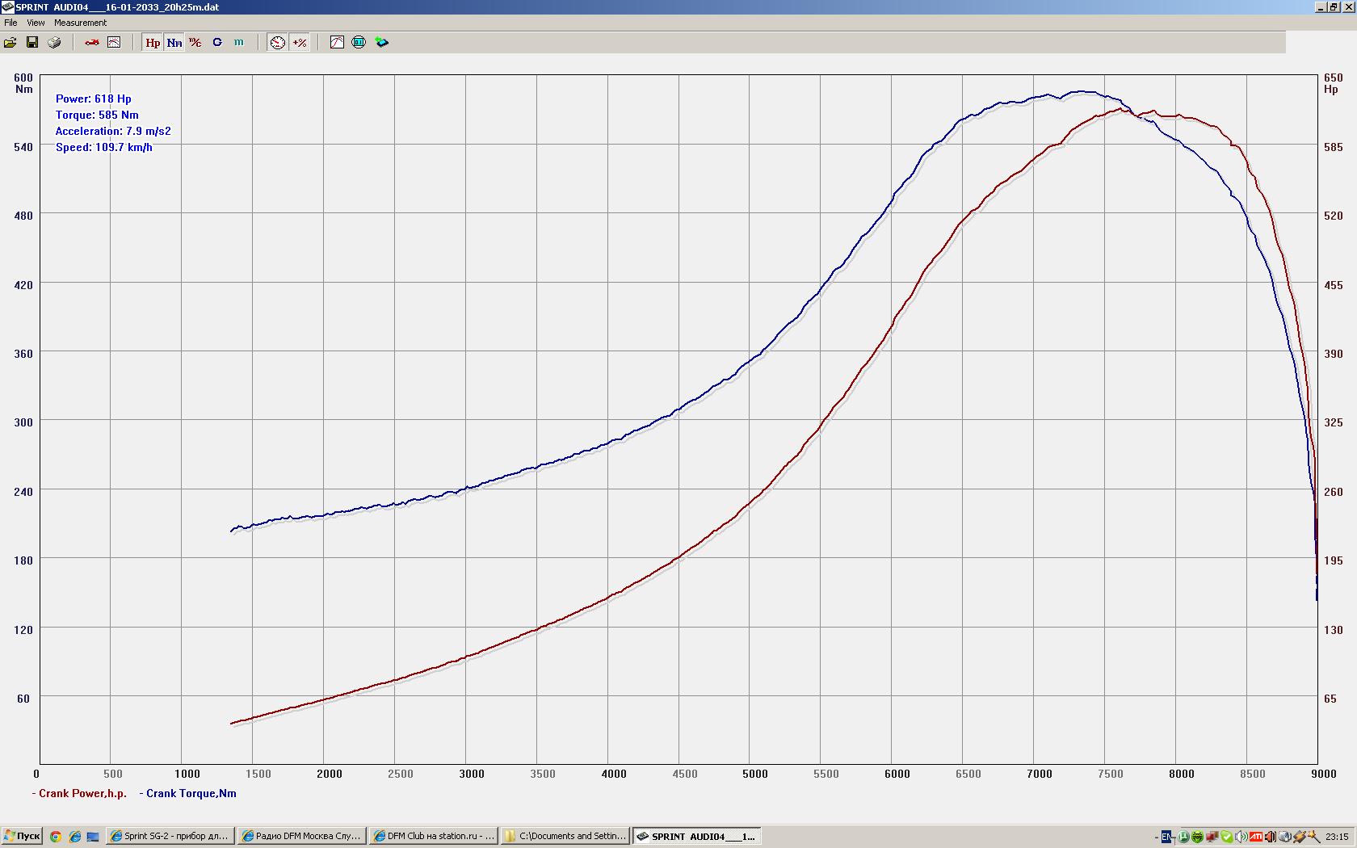Viewport: 1357px width, 848px height.
Task: Click the digital display gauge icon
Action: tap(359, 42)
